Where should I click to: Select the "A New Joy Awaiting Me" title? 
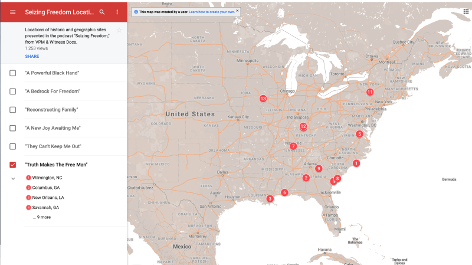(53, 128)
